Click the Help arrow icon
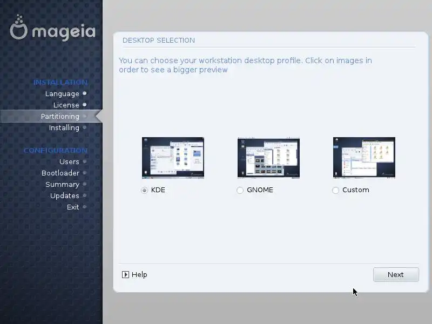Image resolution: width=432 pixels, height=324 pixels. [125, 274]
